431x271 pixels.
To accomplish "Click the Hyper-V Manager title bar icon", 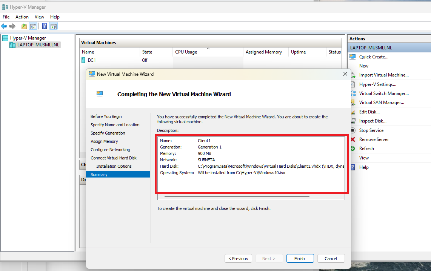I will [x=5, y=7].
